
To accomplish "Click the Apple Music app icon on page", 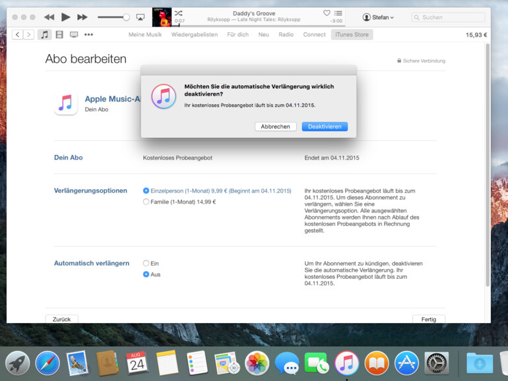I will tap(66, 103).
